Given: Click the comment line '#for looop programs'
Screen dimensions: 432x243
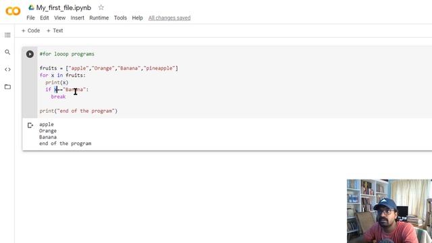Looking at the screenshot, I should [67, 54].
